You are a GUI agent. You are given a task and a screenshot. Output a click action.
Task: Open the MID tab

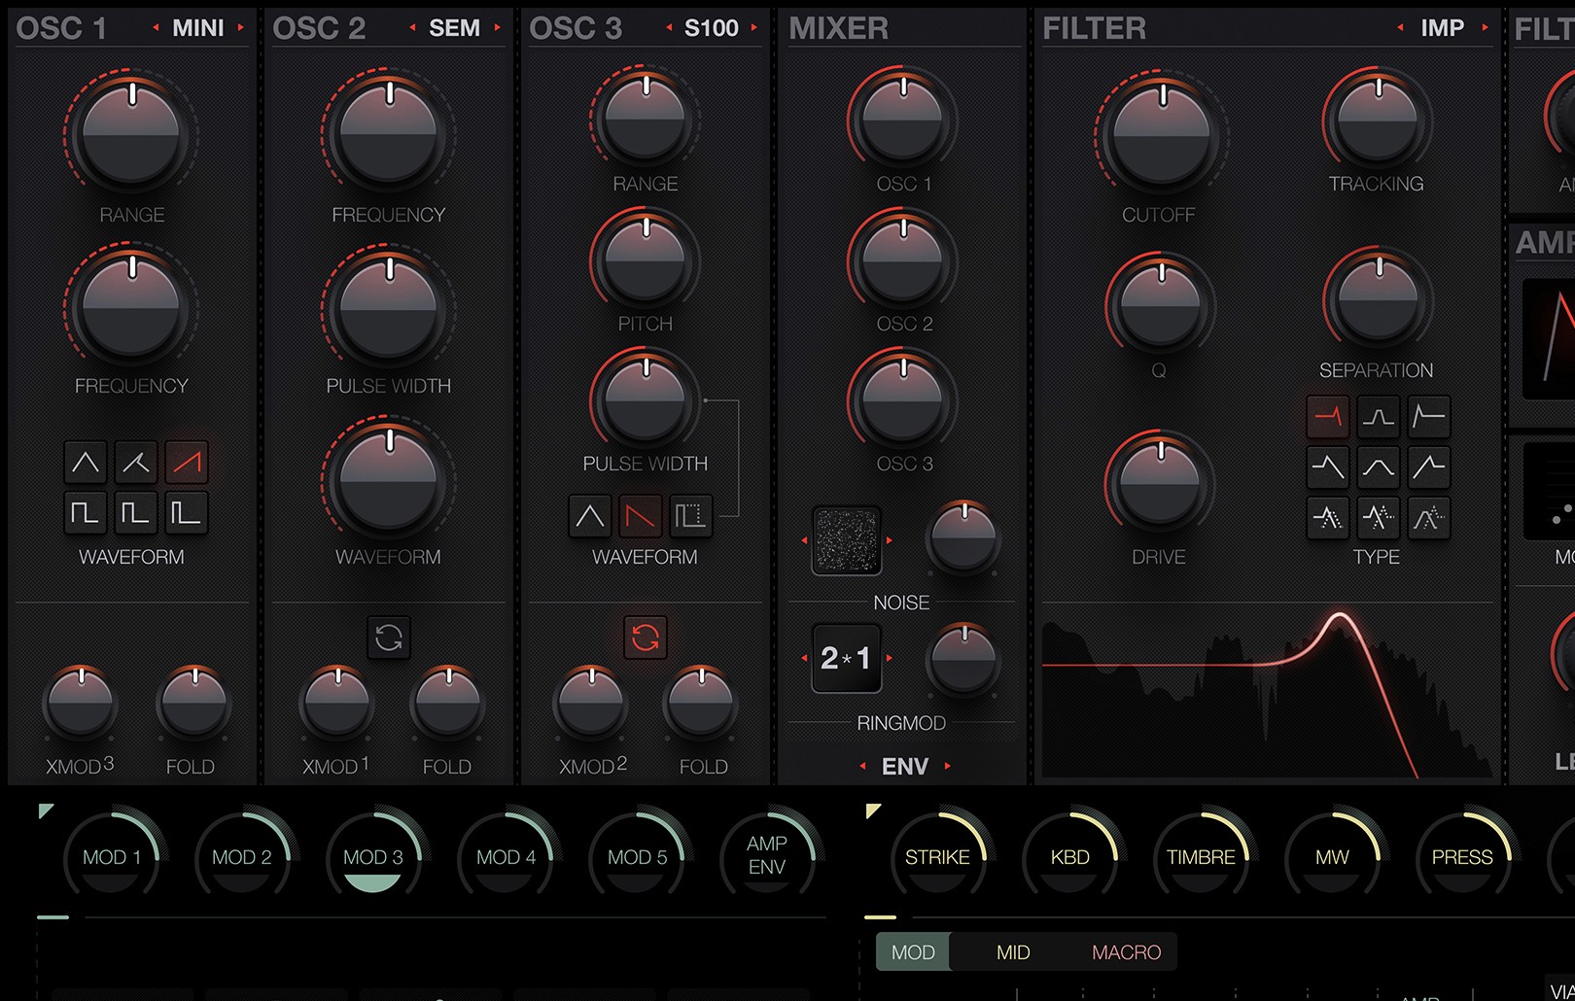pyautogui.click(x=1015, y=952)
